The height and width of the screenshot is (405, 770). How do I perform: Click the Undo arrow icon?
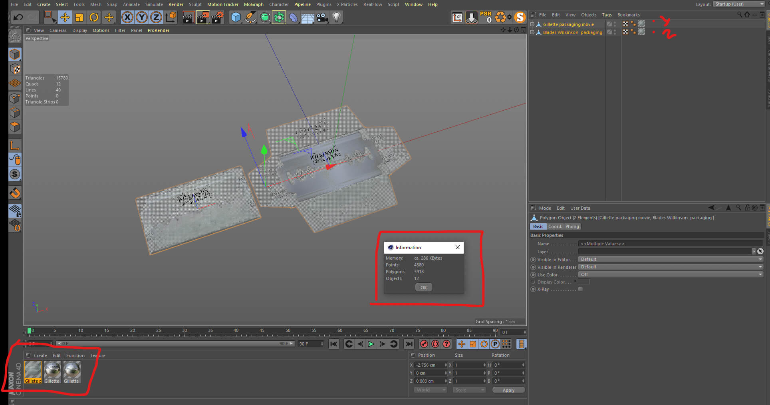click(18, 17)
